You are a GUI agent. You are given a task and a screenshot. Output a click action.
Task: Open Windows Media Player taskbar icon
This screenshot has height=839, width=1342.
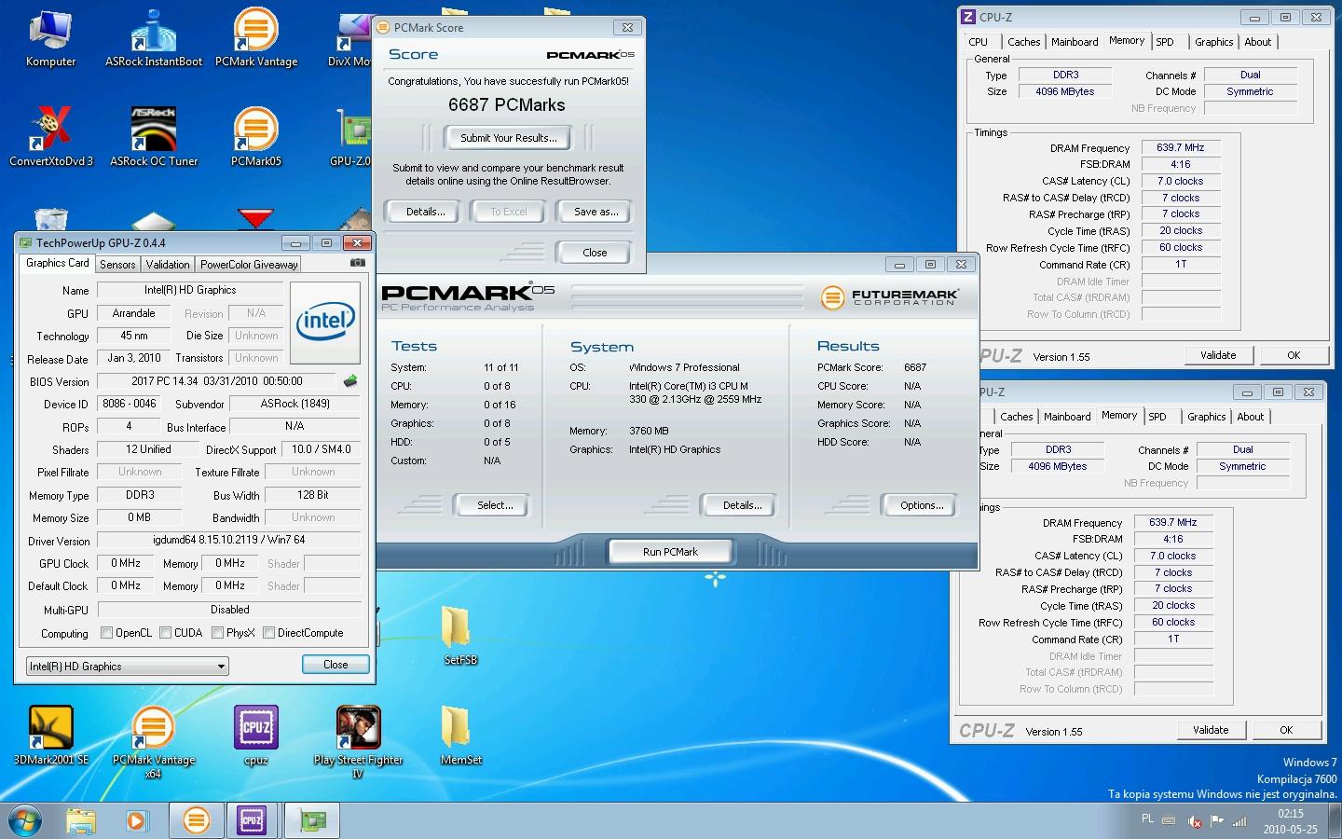coord(136,820)
